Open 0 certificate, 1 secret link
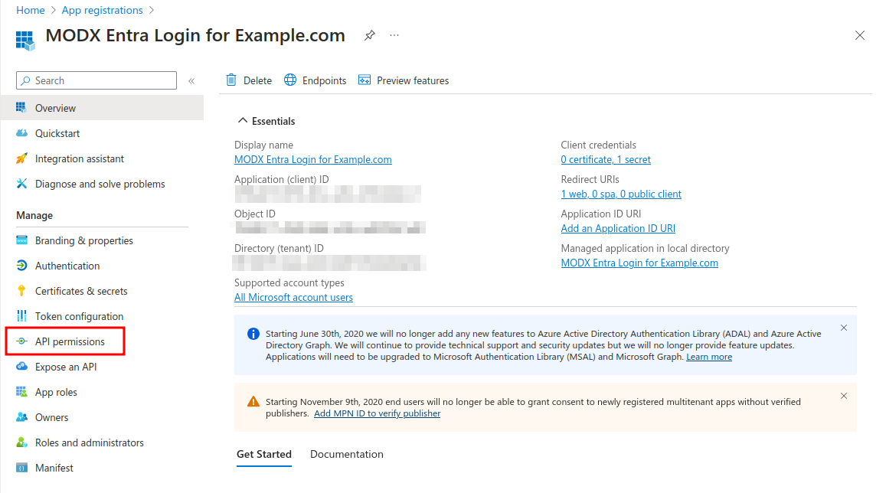Image resolution: width=886 pixels, height=493 pixels. [606, 160]
